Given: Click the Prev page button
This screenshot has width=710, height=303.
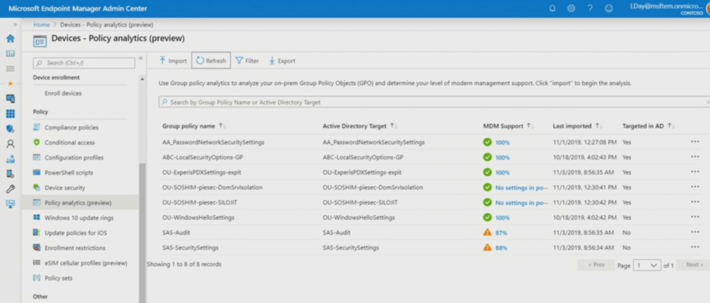Looking at the screenshot, I should tap(596, 265).
